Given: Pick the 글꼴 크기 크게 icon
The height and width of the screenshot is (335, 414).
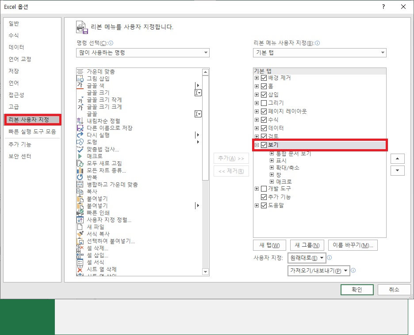Looking at the screenshot, I should tap(80, 107).
